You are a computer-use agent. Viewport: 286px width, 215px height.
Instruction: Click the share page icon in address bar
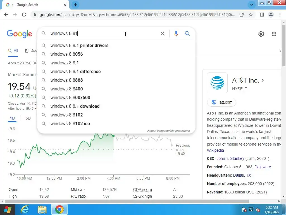click(x=242, y=15)
